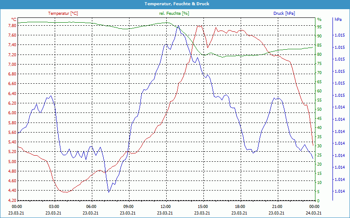Click the 06:00 time axis label
The image size is (350, 218).
[x=91, y=206]
